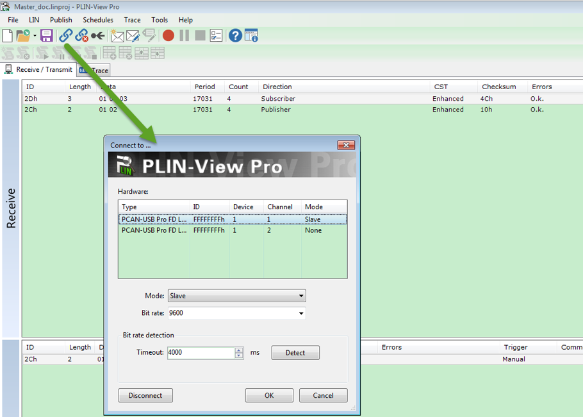The height and width of the screenshot is (417, 583).
Task: Click the Device column header in Hardware list
Action: (247, 207)
